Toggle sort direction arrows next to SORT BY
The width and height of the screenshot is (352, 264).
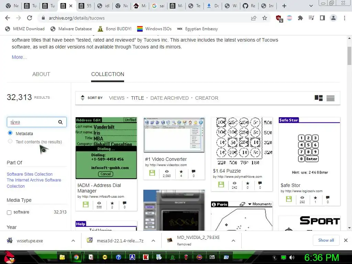point(82,98)
